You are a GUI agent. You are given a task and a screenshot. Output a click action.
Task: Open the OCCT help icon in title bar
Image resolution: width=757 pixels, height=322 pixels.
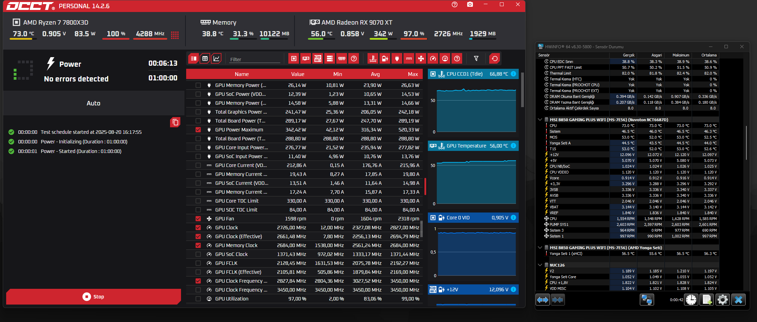click(455, 4)
